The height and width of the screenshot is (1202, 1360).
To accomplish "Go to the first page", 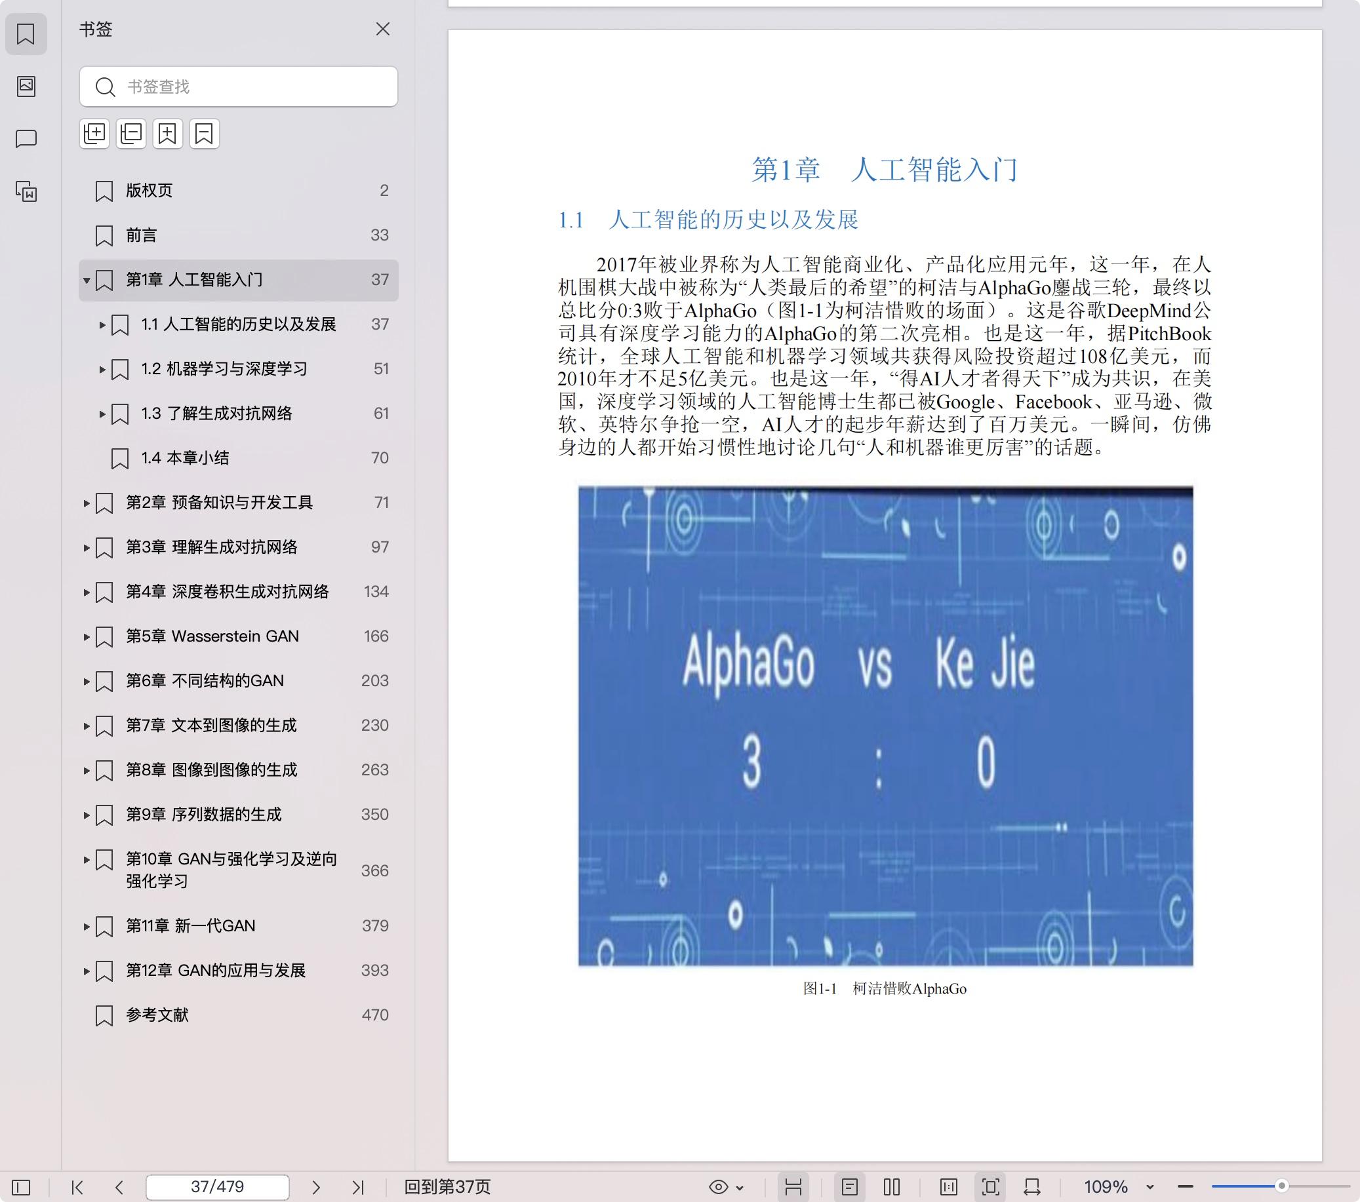I will (77, 1187).
